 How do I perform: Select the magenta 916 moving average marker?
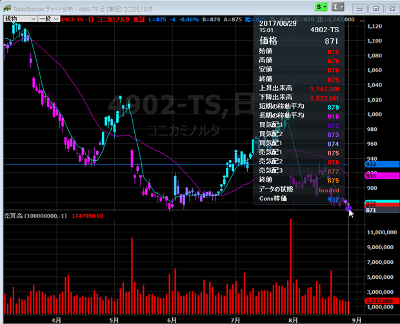(x=382, y=176)
